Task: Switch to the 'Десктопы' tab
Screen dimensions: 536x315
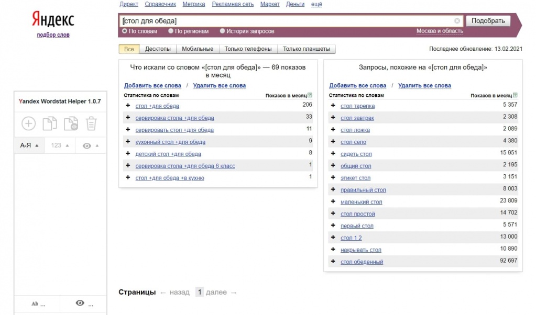Action: tap(157, 49)
